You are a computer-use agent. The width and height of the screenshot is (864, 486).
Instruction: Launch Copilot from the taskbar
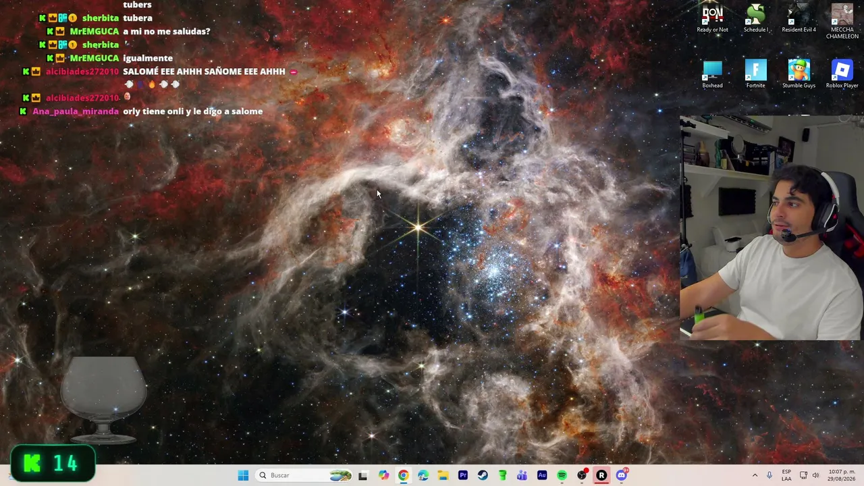(x=383, y=475)
